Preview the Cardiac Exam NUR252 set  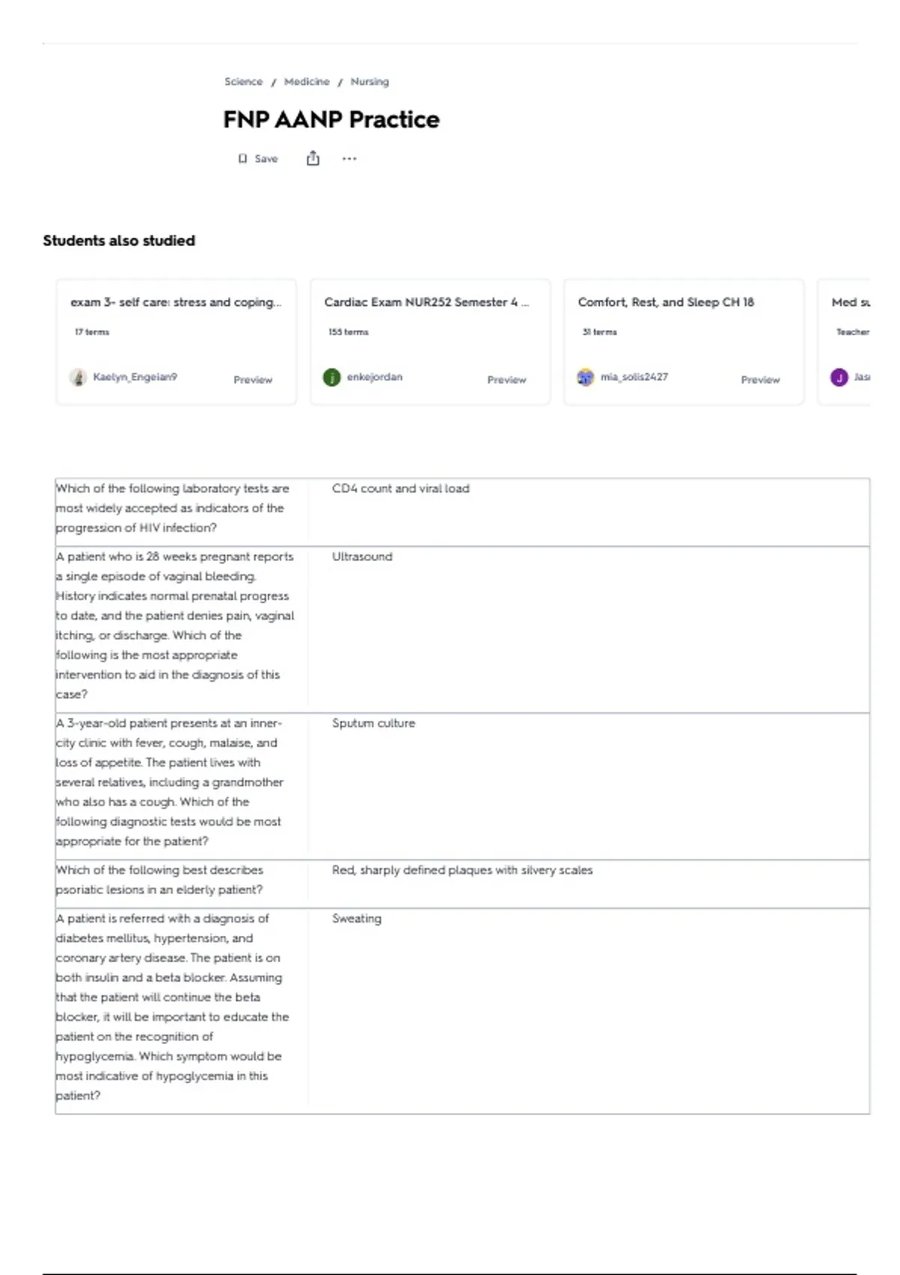tap(506, 379)
